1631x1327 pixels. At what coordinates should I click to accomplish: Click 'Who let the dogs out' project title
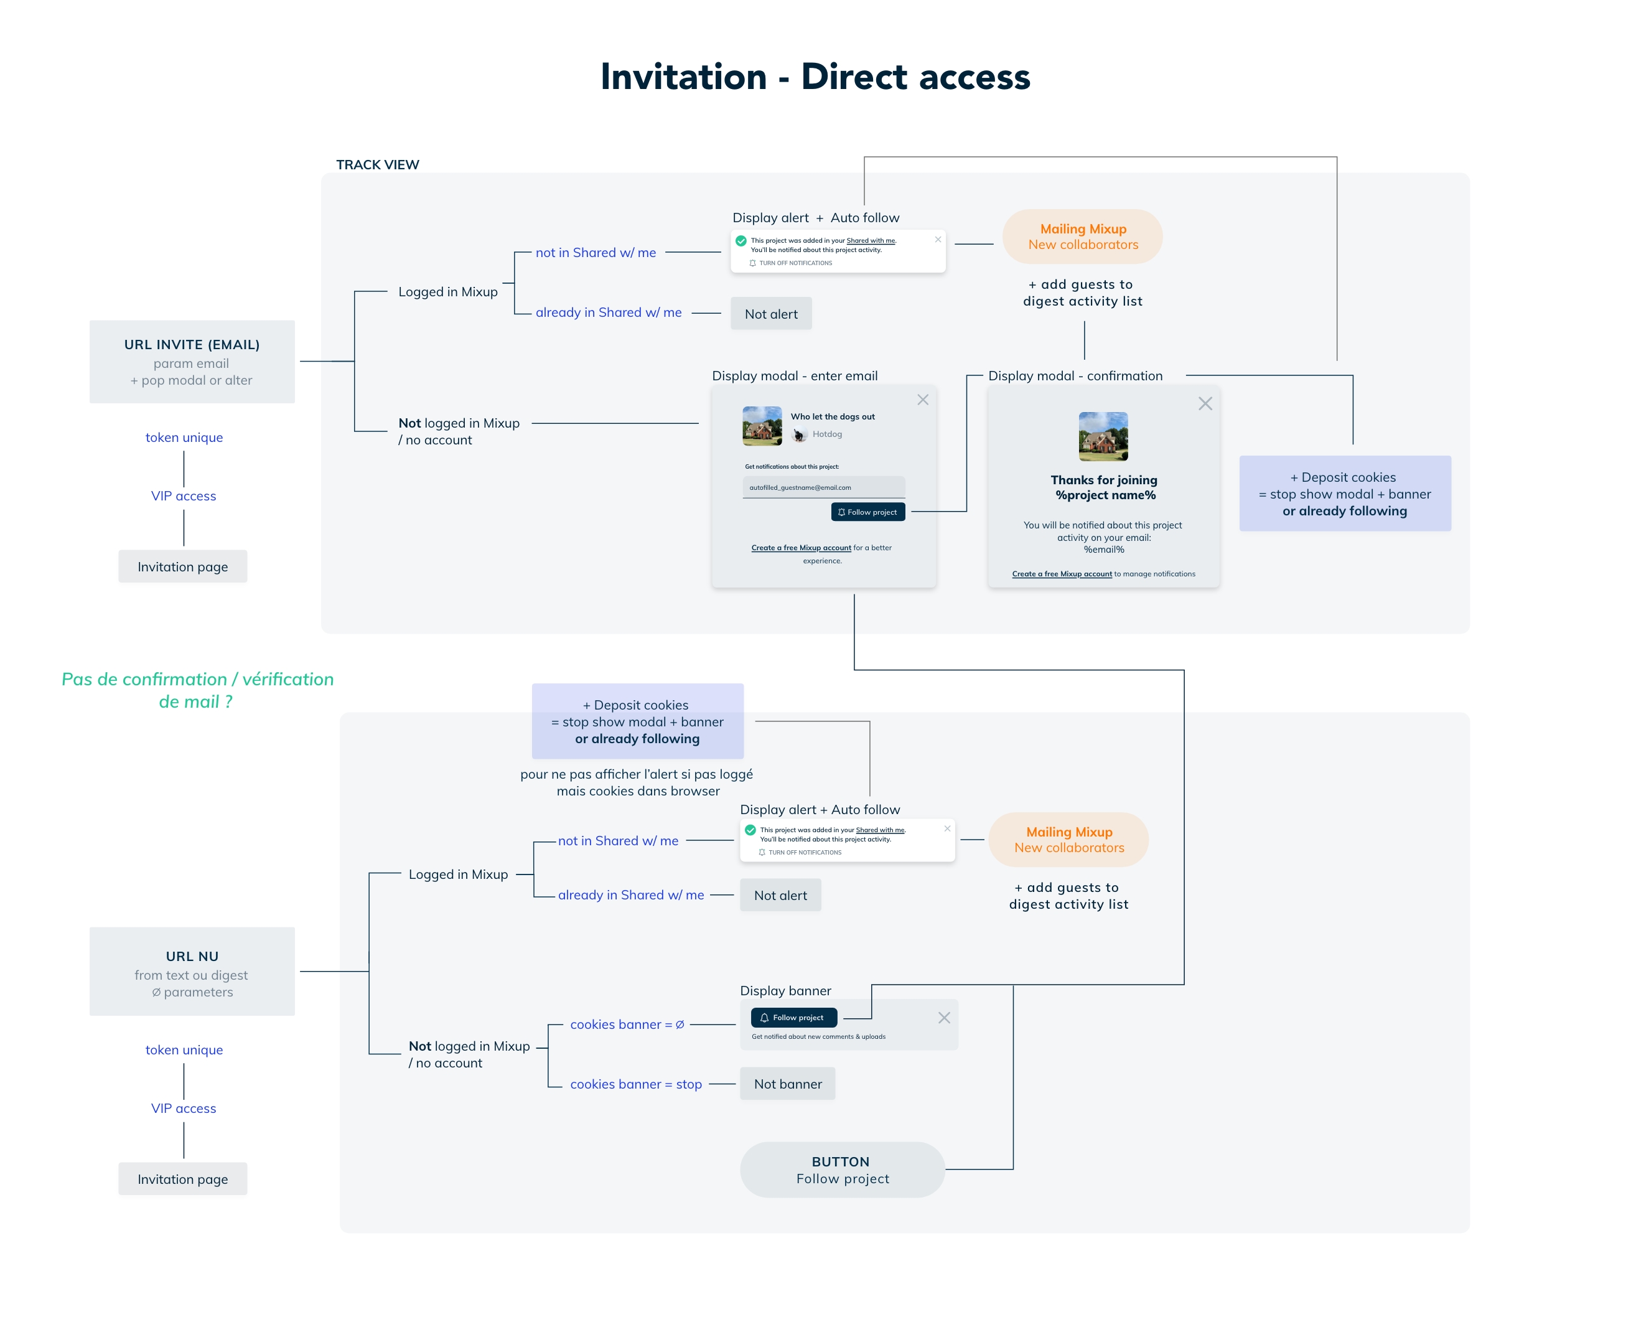(x=833, y=416)
